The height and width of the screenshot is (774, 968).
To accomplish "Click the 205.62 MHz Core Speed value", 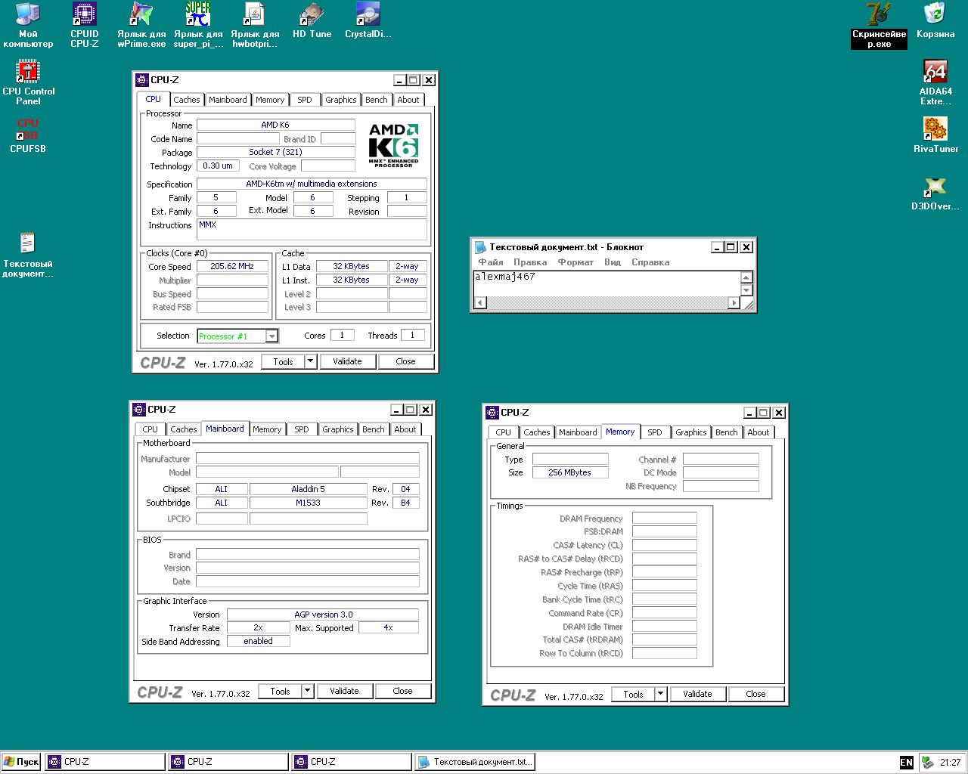I will point(232,266).
